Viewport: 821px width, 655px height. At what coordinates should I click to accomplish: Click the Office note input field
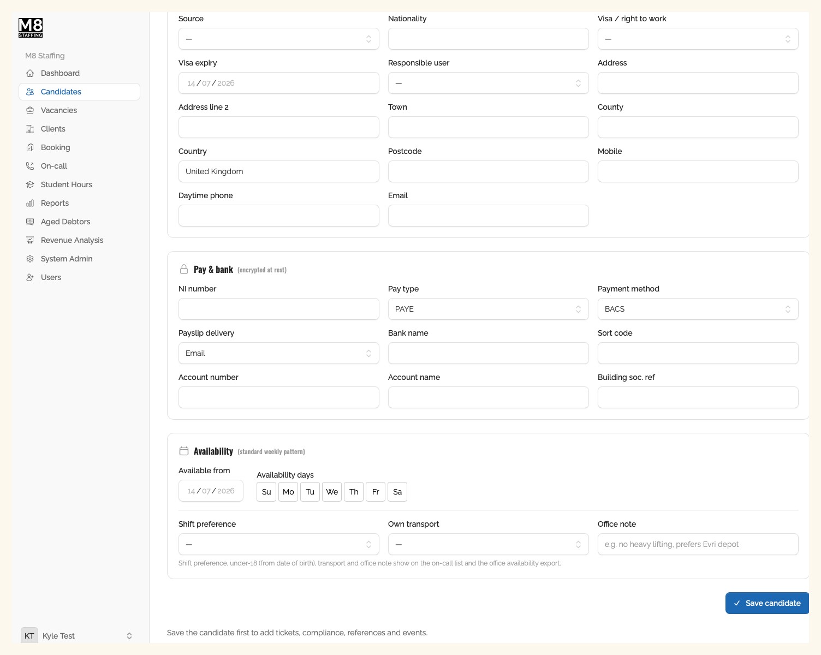tap(698, 544)
